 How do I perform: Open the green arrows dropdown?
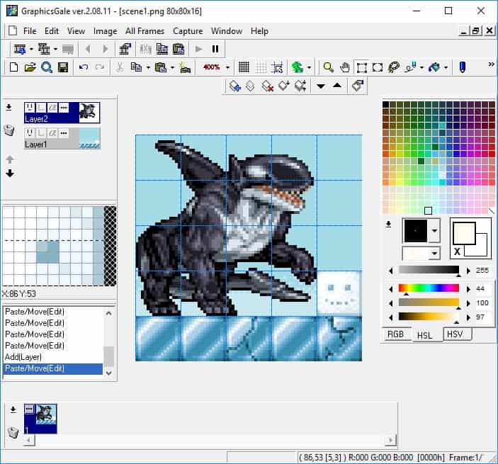[309, 67]
